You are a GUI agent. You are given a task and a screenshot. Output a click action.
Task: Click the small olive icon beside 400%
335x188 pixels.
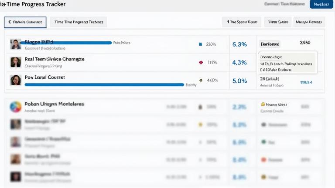(201, 81)
